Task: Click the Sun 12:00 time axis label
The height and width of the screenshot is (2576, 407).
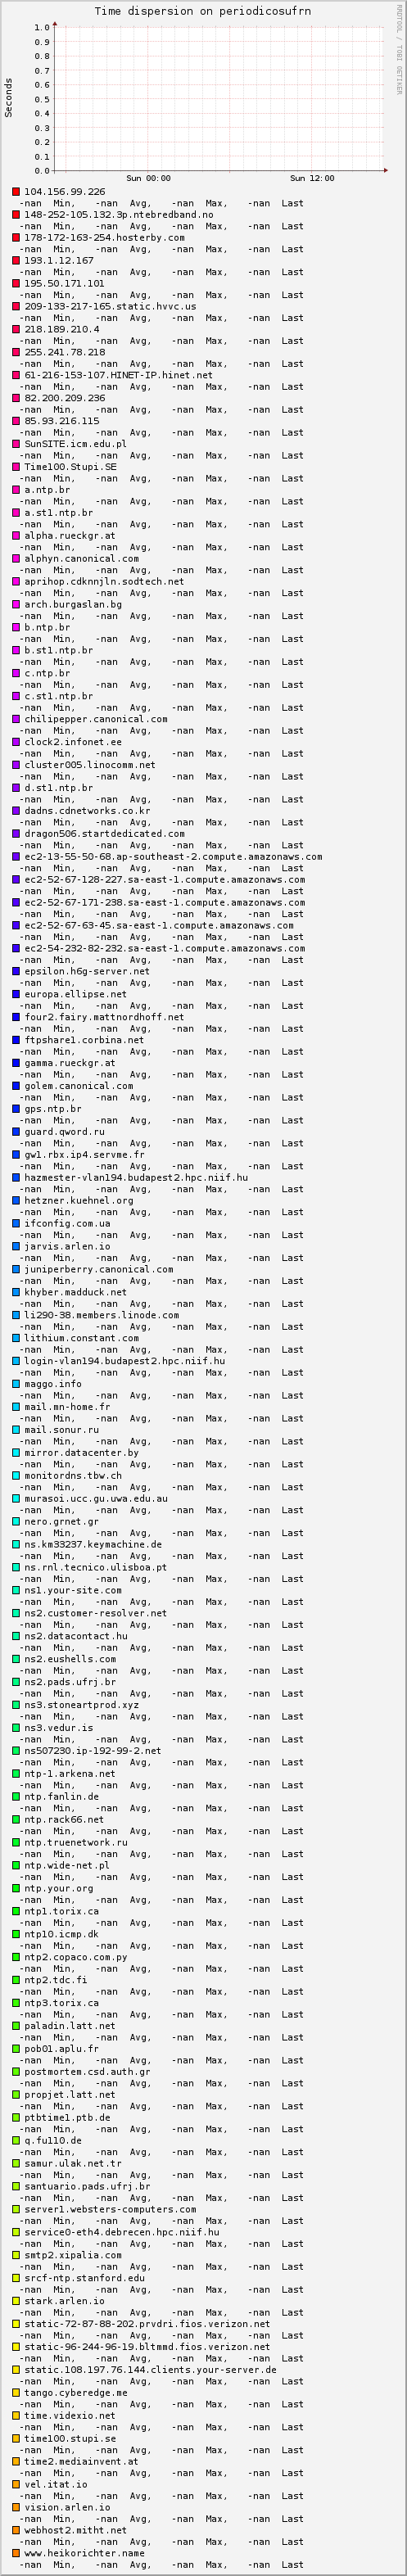Action: point(312,178)
